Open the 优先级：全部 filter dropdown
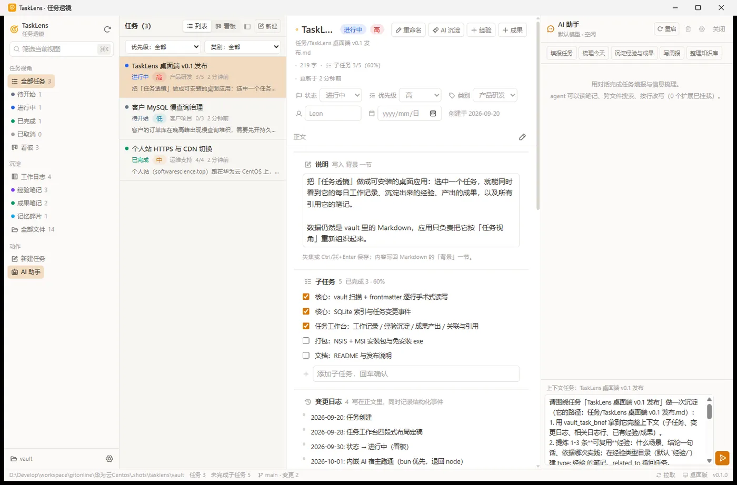 coord(163,47)
